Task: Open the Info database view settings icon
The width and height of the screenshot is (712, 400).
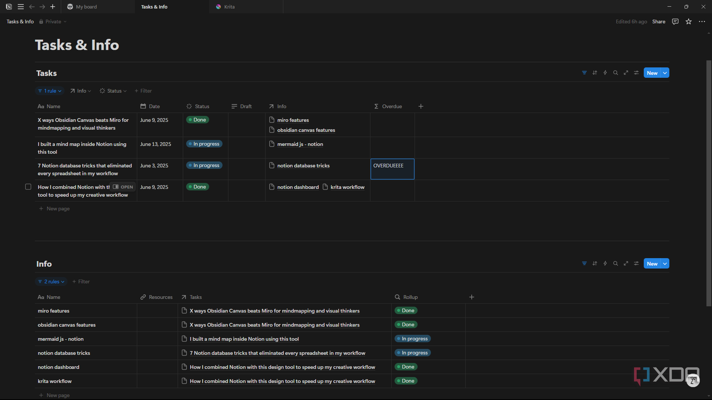Action: [636, 264]
